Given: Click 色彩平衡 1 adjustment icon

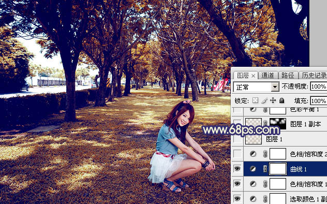Looking at the screenshot, I should (x=253, y=109).
